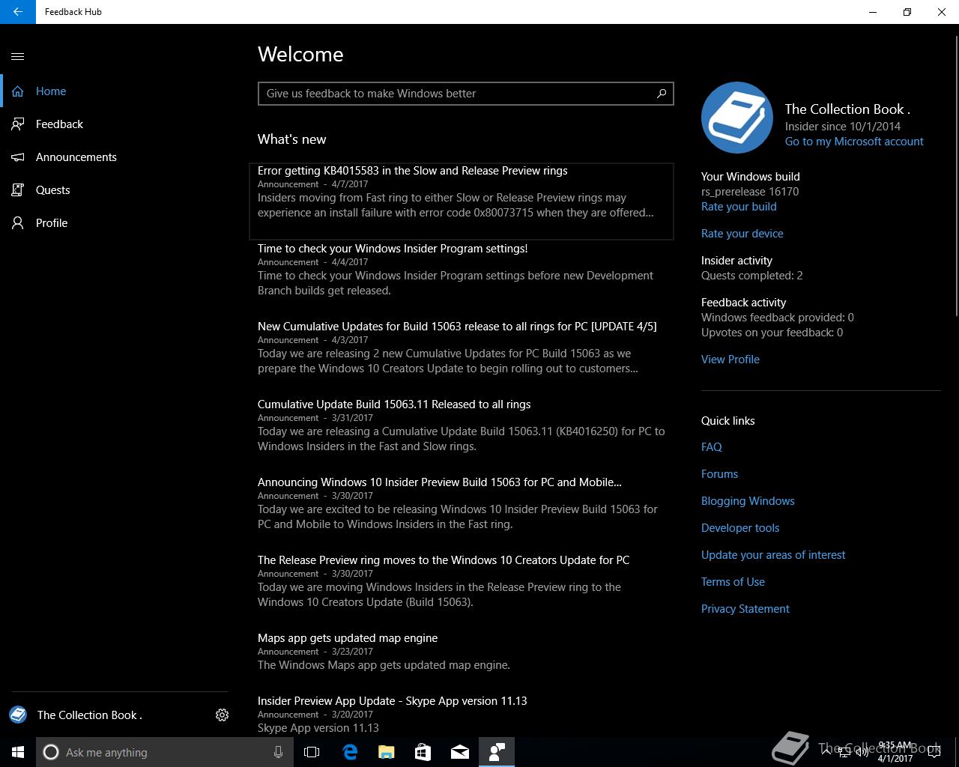Click the back arrow in title bar
The image size is (959, 767).
(x=18, y=12)
